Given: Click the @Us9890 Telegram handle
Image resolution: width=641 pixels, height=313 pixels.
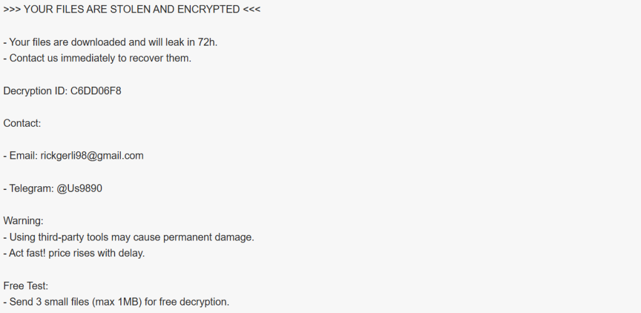Looking at the screenshot, I should [79, 189].
